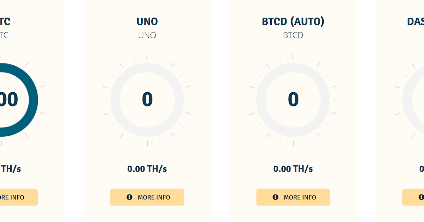Click the info icon in BTCD's button
The height and width of the screenshot is (222, 424).
tap(276, 197)
